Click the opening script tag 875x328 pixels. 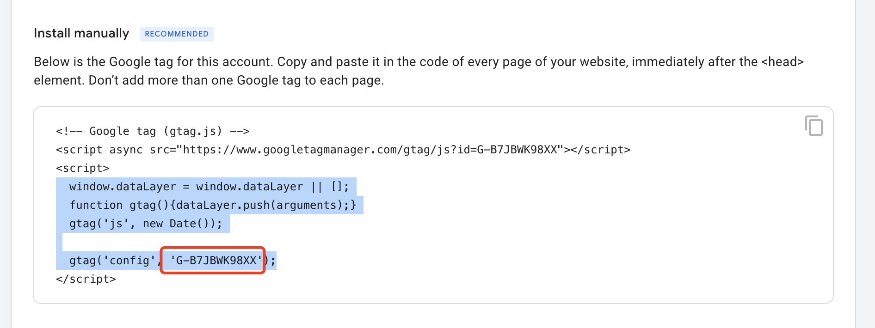pos(82,168)
